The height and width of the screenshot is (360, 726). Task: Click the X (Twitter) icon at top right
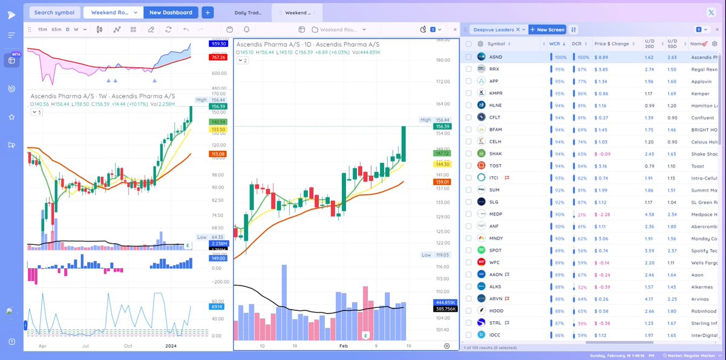click(711, 12)
